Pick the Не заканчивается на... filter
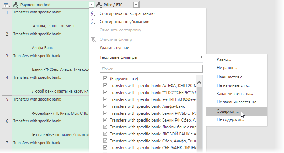 [238, 102]
